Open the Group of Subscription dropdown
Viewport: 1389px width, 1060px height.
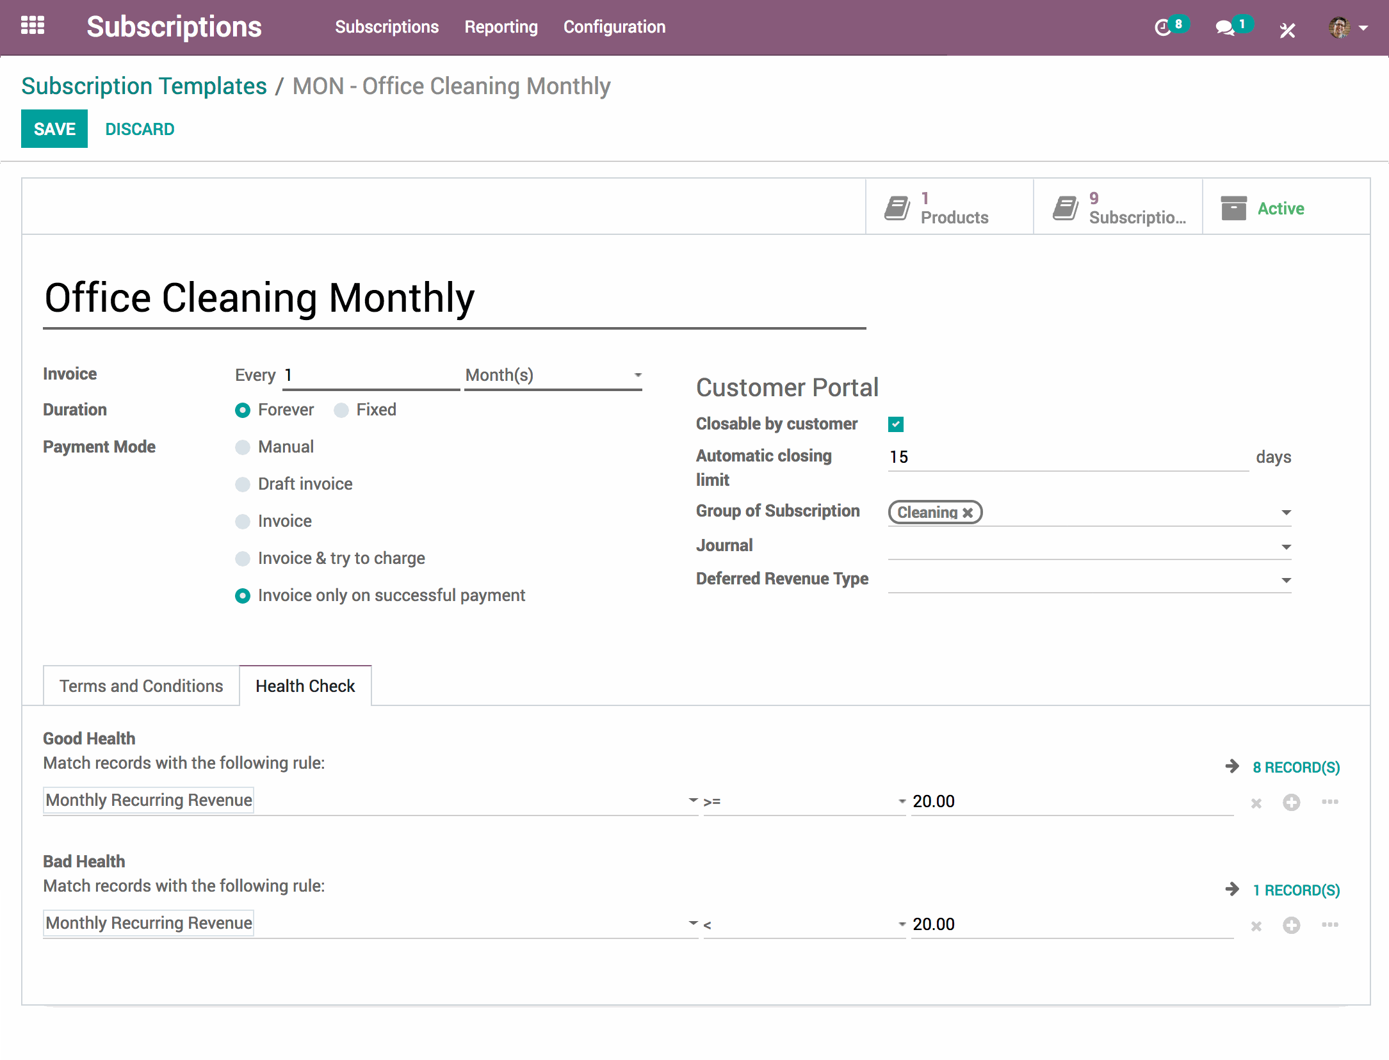1285,512
